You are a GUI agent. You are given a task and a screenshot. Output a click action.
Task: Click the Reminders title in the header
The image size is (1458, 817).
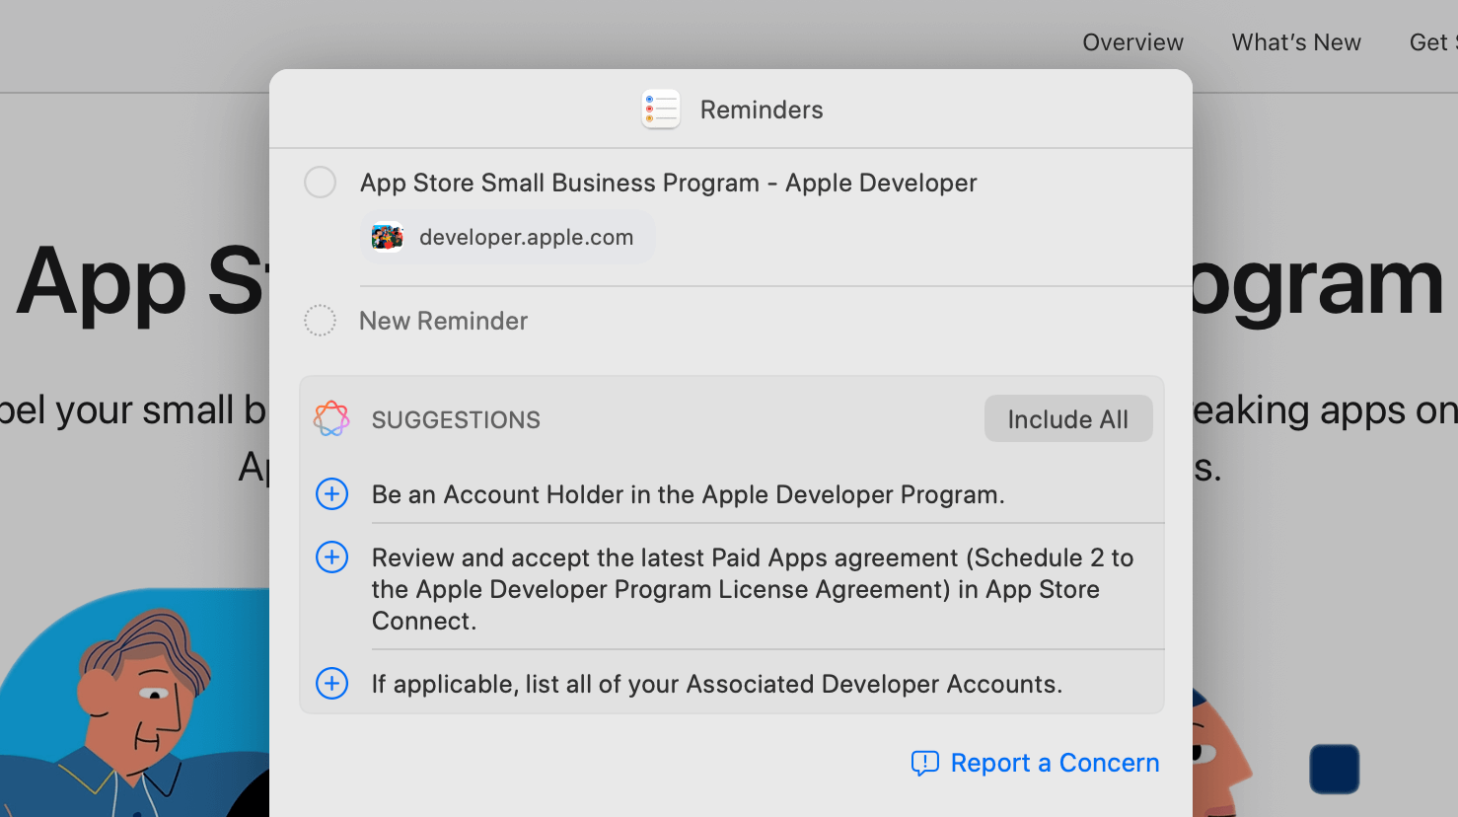coord(762,110)
